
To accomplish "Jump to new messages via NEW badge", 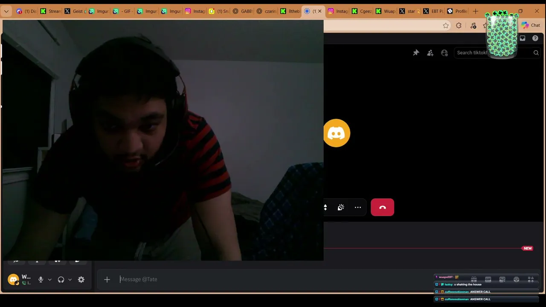I will (x=528, y=248).
